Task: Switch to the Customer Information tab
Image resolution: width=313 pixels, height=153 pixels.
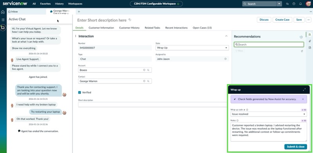Action: tap(101, 28)
